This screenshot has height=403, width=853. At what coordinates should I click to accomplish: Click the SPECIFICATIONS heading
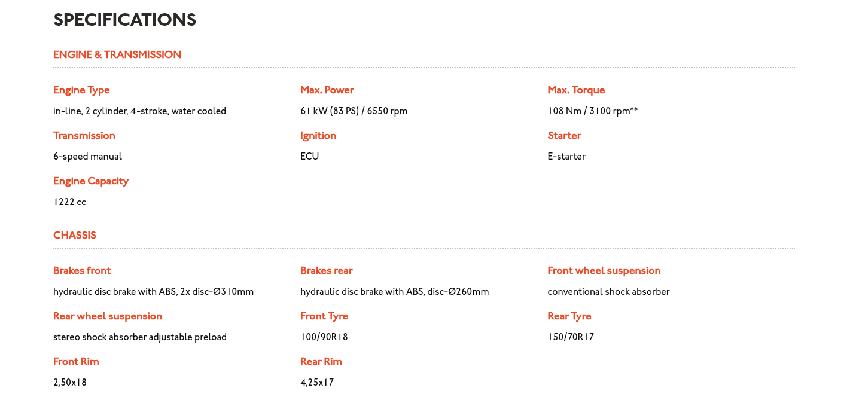pos(124,20)
